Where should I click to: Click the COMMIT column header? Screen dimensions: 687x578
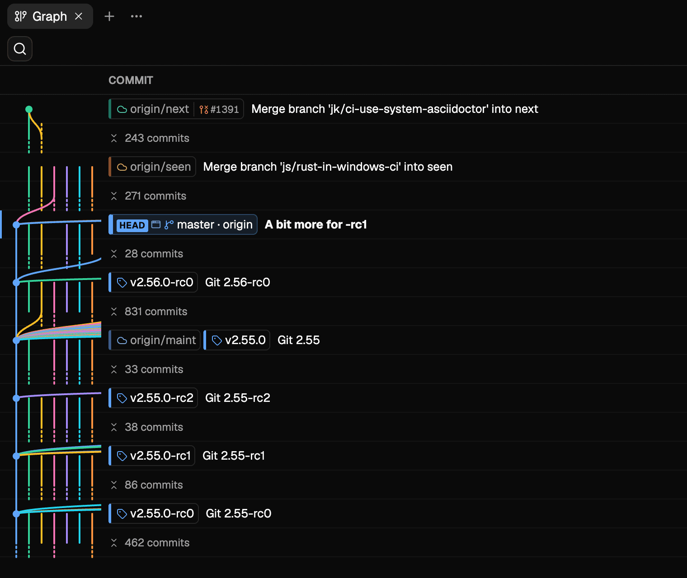pos(131,80)
